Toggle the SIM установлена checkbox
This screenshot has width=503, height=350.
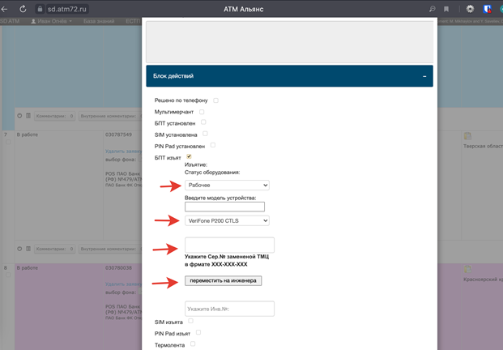pyautogui.click(x=206, y=133)
